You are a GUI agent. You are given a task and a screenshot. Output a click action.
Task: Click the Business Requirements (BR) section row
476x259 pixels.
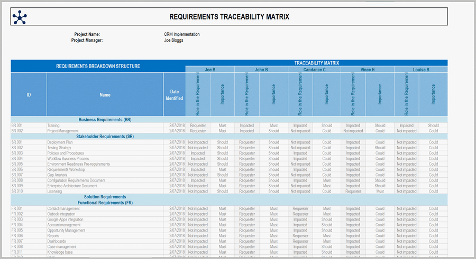(105, 120)
